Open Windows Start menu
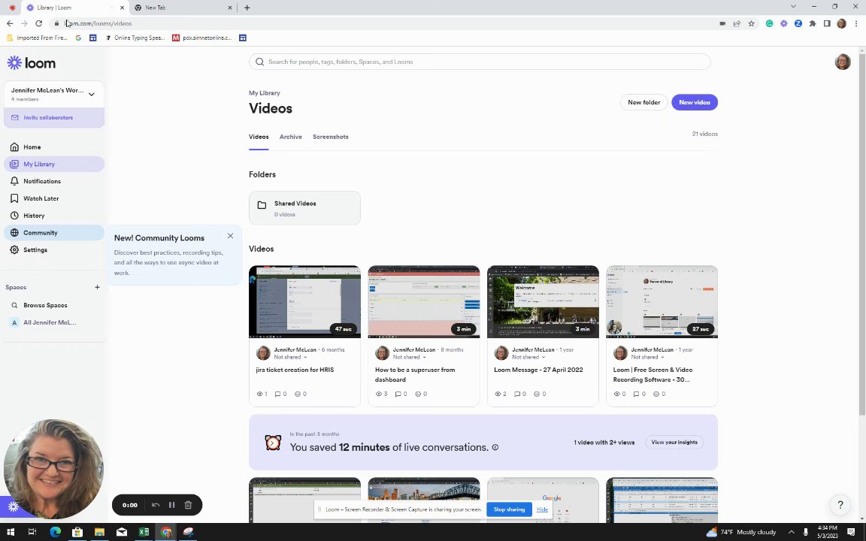This screenshot has height=541, width=866. pos(11,532)
